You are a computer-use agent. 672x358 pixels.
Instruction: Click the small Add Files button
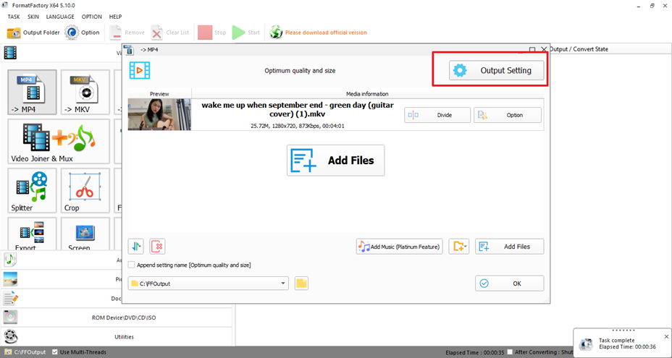(x=510, y=246)
